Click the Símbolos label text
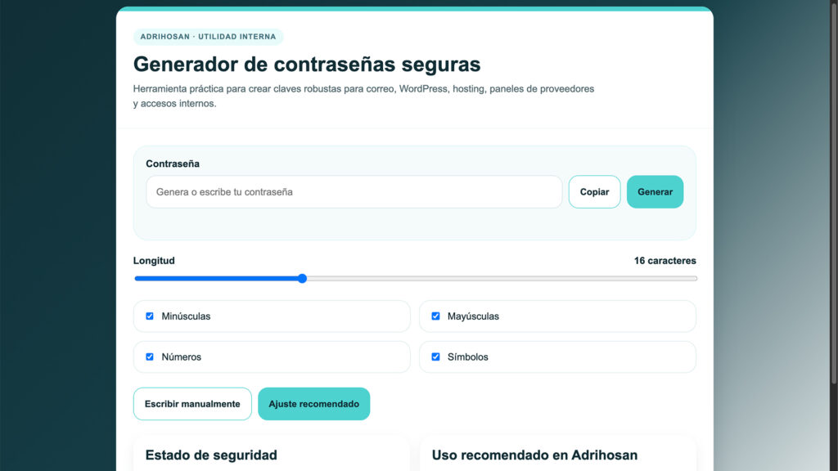This screenshot has width=838, height=471. (468, 357)
